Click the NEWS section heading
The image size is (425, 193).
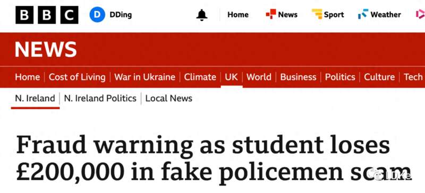(x=46, y=49)
